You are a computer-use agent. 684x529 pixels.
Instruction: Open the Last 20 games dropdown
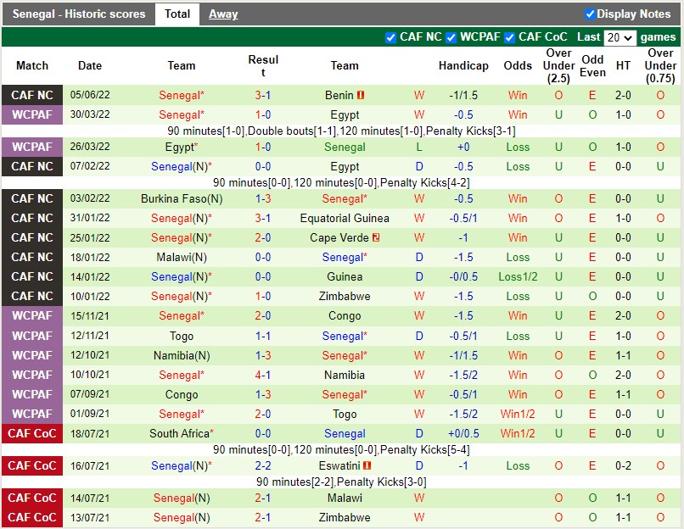click(x=620, y=37)
